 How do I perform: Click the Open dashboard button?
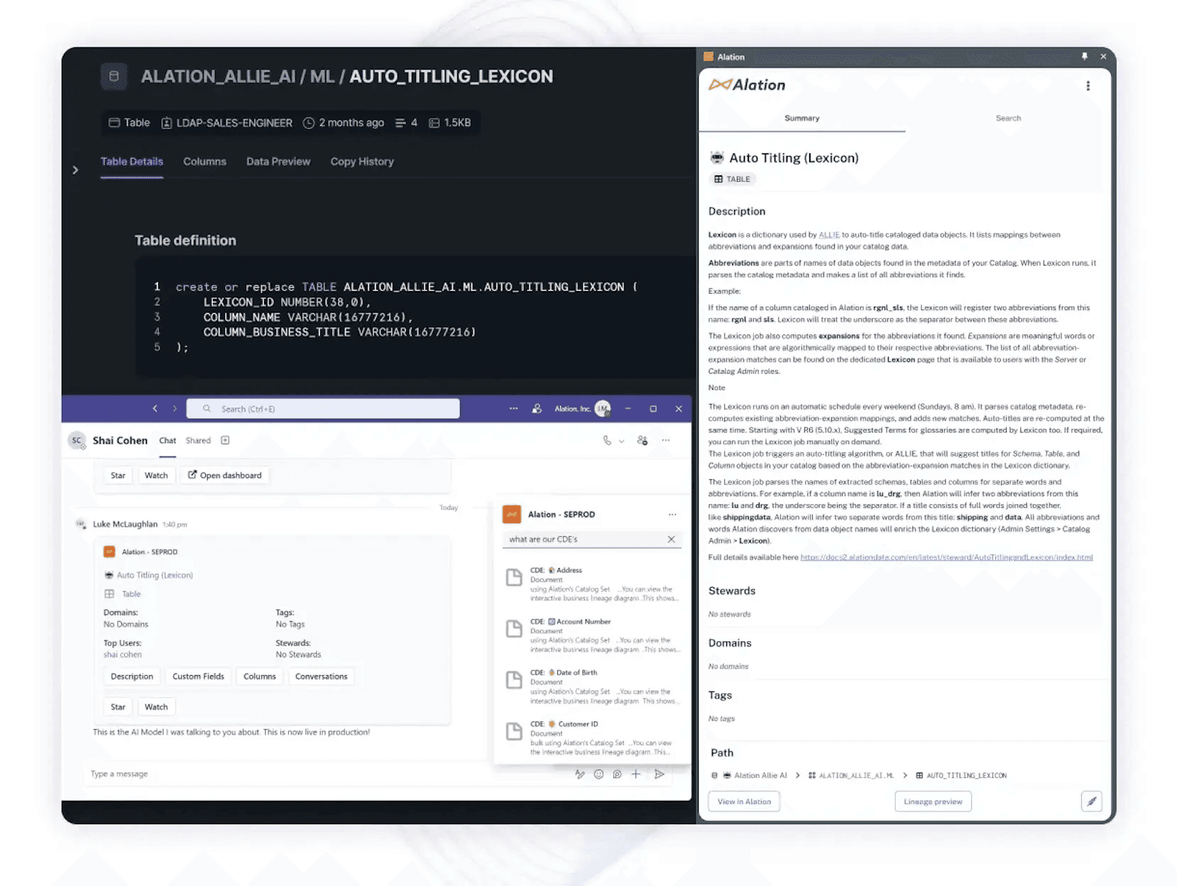(x=224, y=476)
